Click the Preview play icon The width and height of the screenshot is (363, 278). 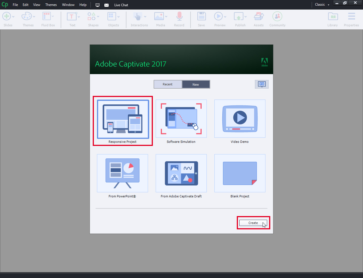pos(218,16)
